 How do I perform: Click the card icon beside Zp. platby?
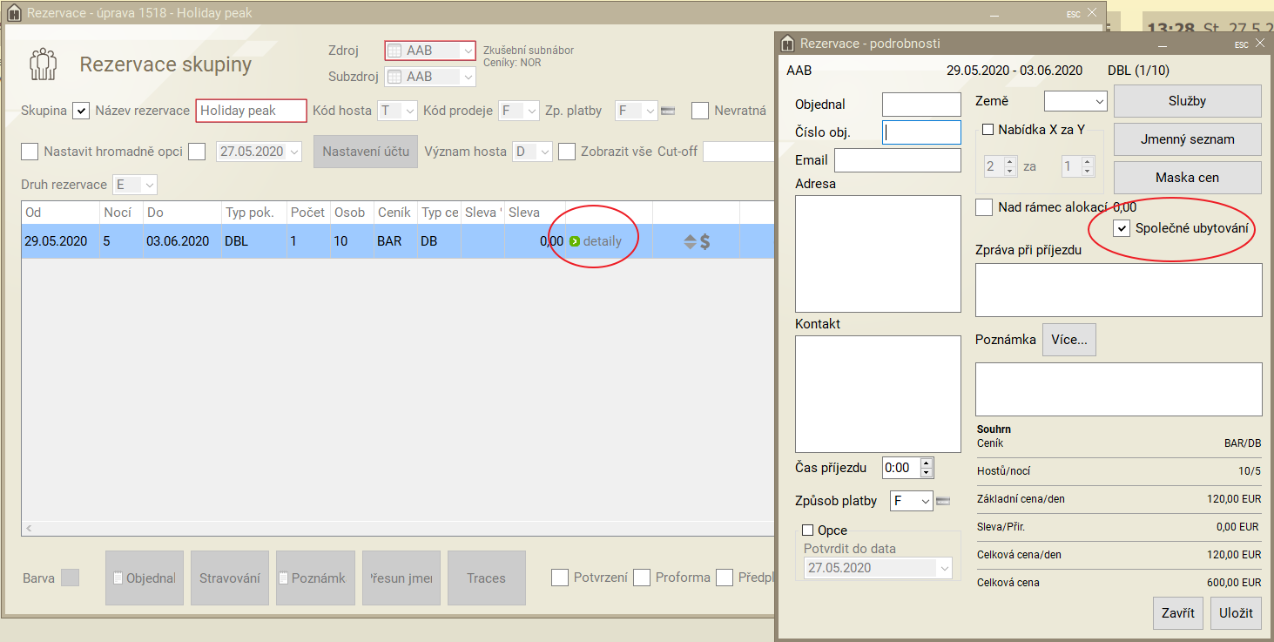(669, 111)
